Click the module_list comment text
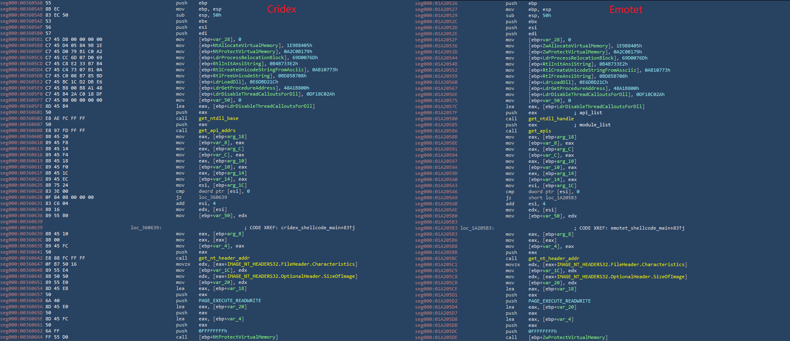 pyautogui.click(x=595, y=125)
